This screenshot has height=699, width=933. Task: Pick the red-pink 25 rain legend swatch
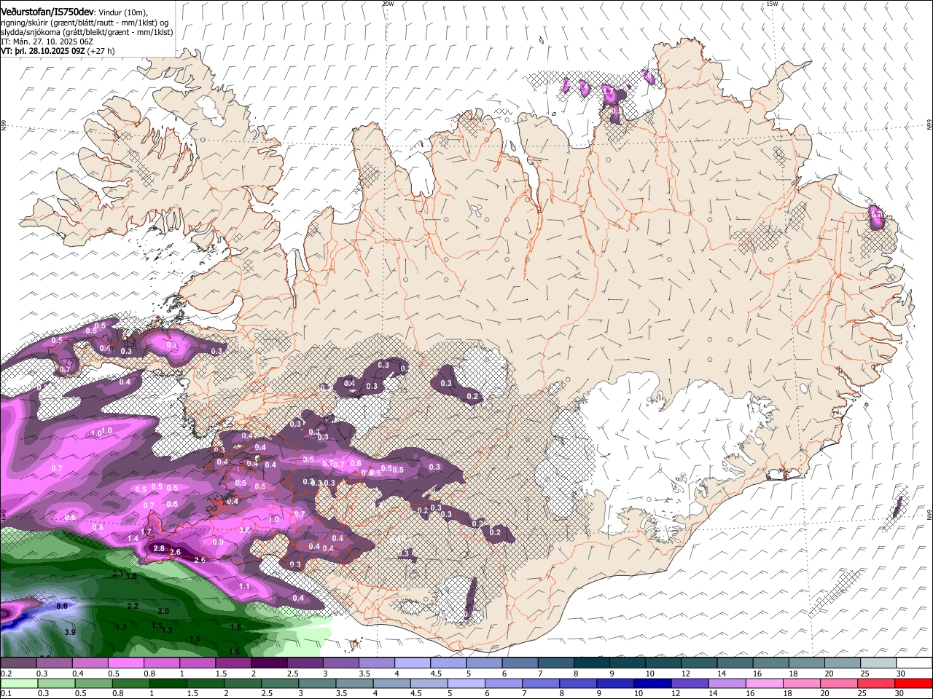(x=877, y=684)
